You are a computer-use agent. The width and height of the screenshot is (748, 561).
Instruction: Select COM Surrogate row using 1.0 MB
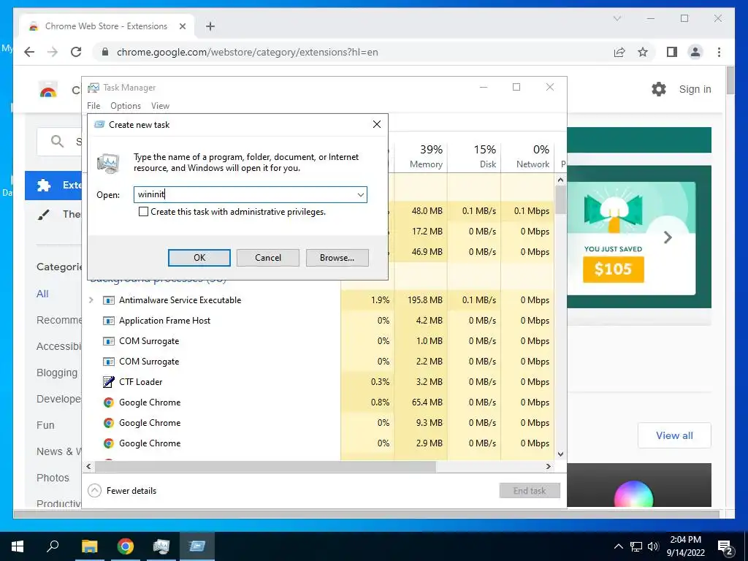320,341
